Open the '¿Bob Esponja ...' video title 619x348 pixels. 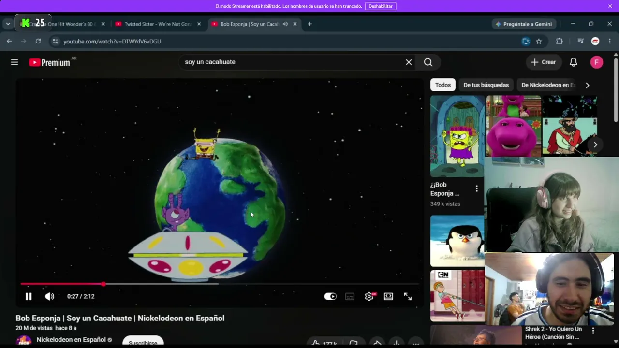click(x=445, y=189)
